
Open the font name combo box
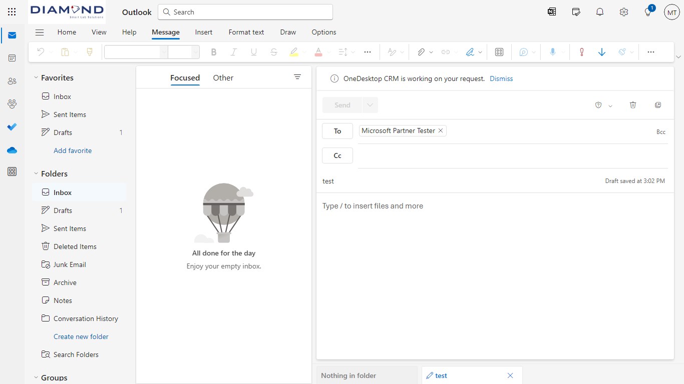click(x=136, y=52)
